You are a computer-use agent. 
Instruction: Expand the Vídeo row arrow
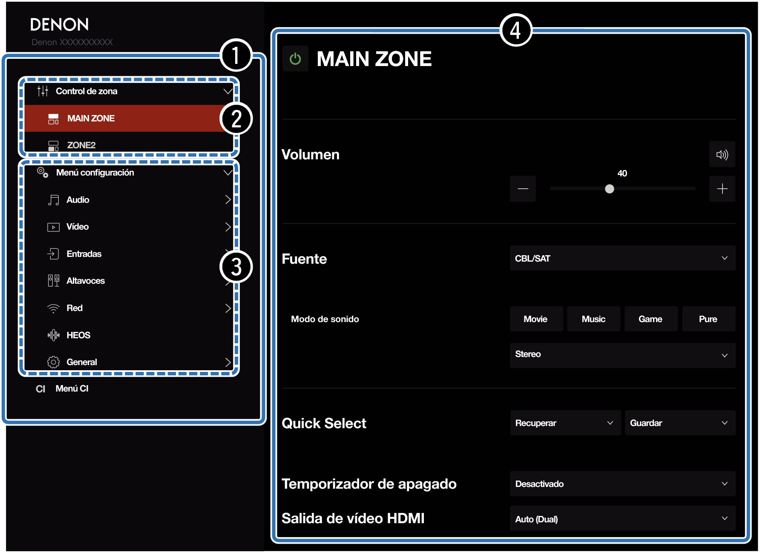point(228,227)
